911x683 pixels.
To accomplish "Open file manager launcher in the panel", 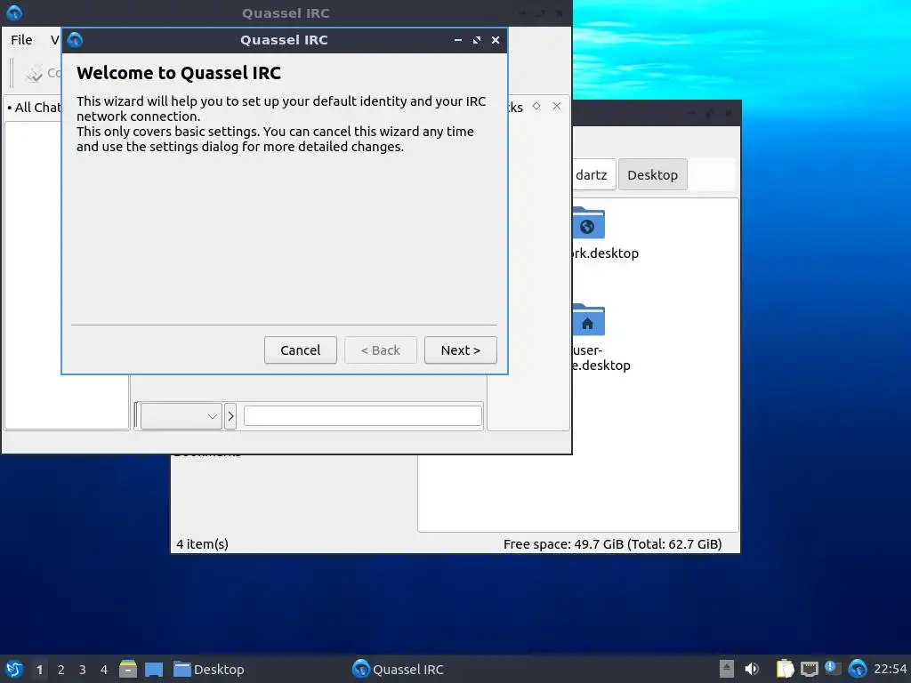I will [x=128, y=669].
